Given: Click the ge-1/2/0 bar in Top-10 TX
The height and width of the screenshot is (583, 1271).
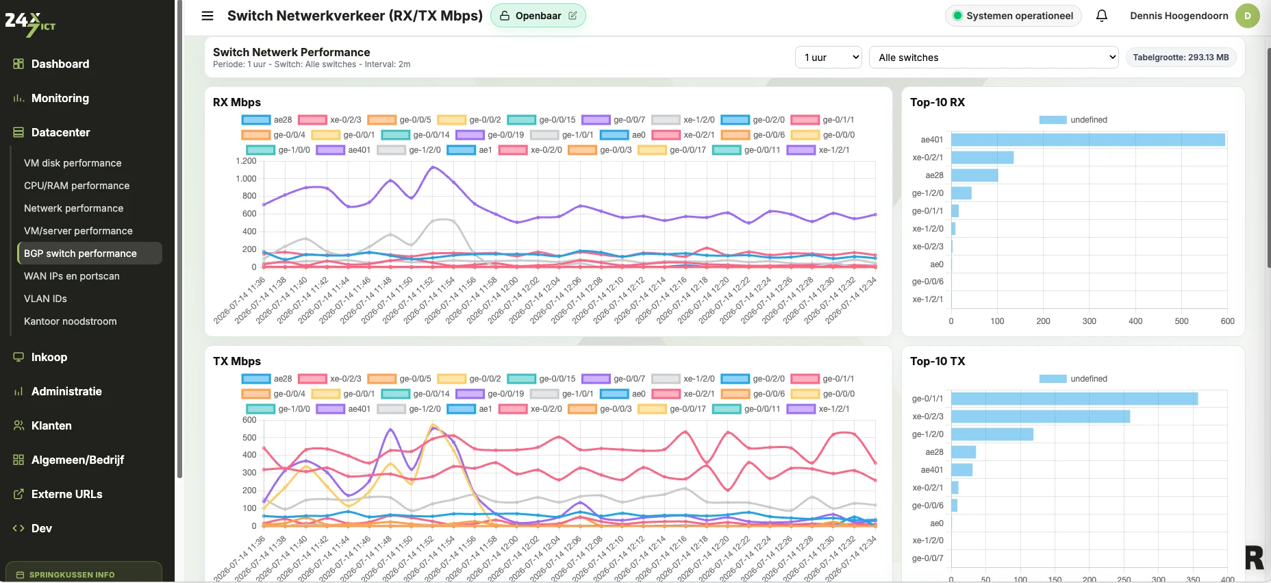Looking at the screenshot, I should (992, 434).
